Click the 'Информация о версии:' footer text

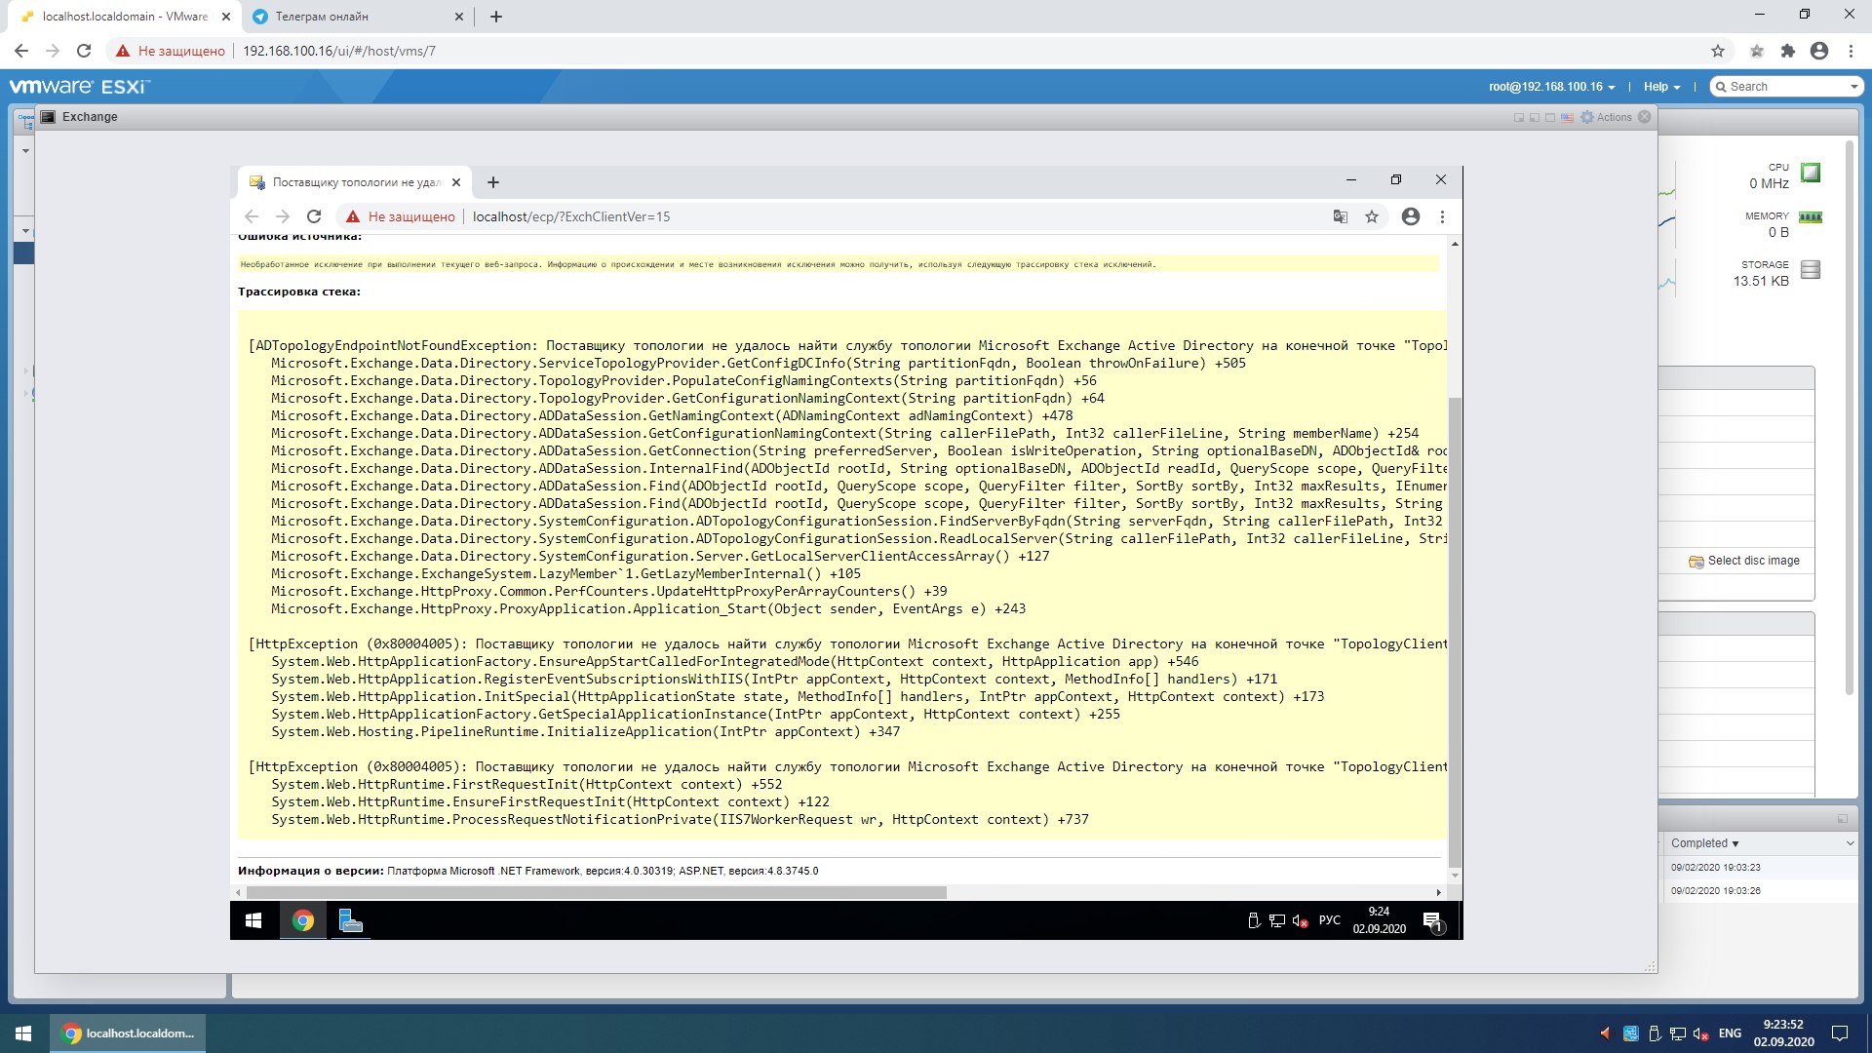(x=310, y=871)
